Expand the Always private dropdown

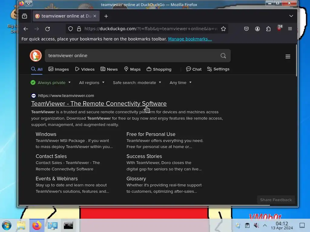click(51, 83)
